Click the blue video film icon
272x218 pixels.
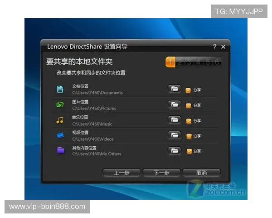point(60,135)
